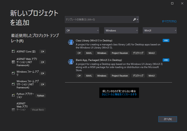The image size is (187, 131).
Task: Click the template search input field
Action: pos(99,20)
